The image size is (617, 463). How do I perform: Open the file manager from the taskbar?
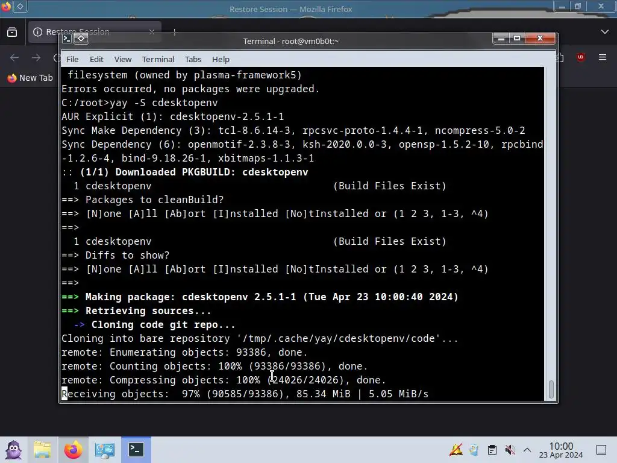coord(42,450)
